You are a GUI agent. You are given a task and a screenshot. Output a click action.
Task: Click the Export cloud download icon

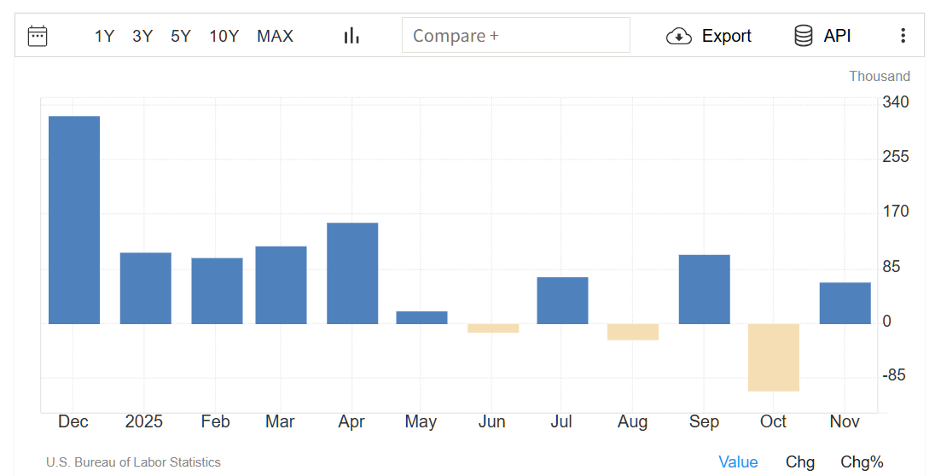click(x=679, y=36)
